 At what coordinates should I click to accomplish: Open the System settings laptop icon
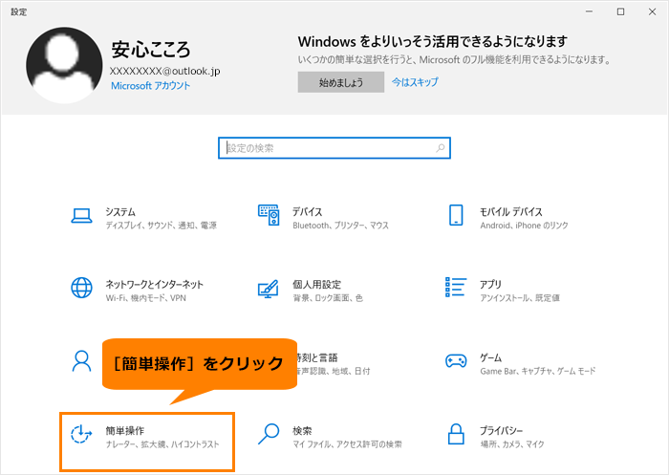click(81, 216)
